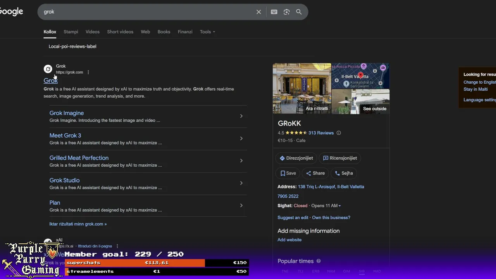Switch to the Short videos tab
Screen dimensions: 496x279
coord(120,32)
